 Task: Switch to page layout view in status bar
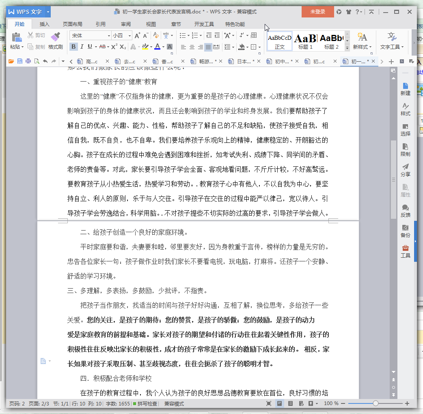[279, 403]
